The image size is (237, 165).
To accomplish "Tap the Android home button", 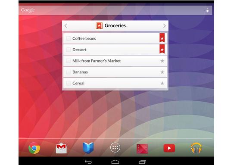I will [115, 162].
